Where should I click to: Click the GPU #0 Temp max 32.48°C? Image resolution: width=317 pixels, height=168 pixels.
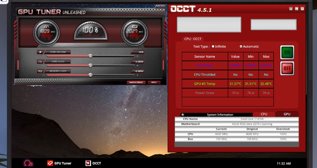tap(266, 84)
